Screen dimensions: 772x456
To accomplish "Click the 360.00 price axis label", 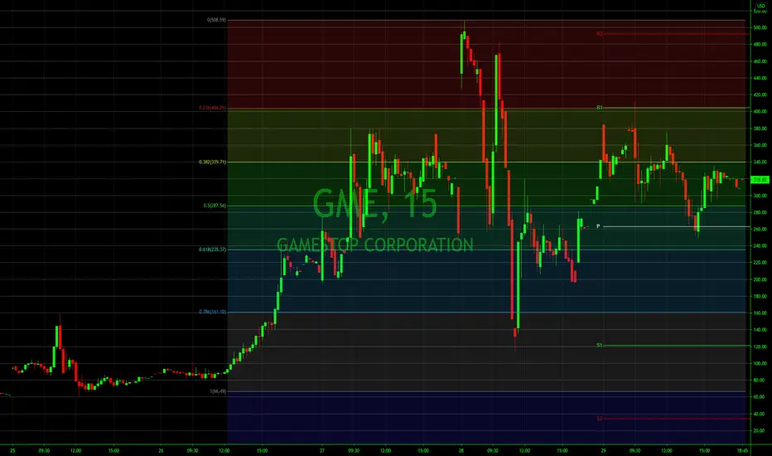I will [760, 145].
